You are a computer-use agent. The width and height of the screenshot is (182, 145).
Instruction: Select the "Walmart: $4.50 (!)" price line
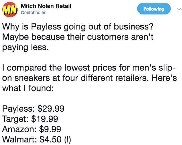click(x=37, y=140)
